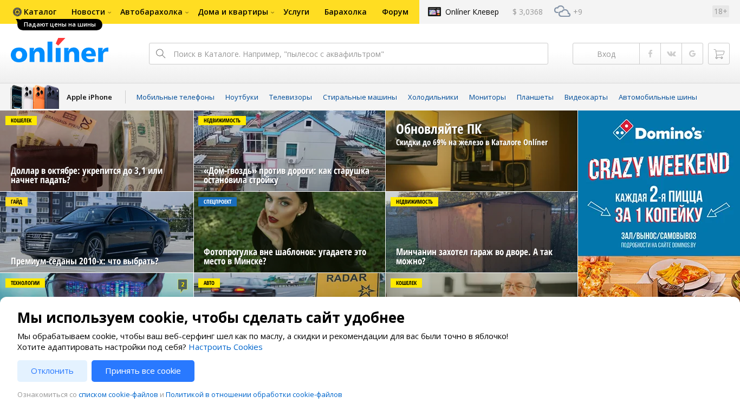Click Domino's Crazy Weekend banner
Screen dimensions: 740x416
pyautogui.click(x=659, y=204)
